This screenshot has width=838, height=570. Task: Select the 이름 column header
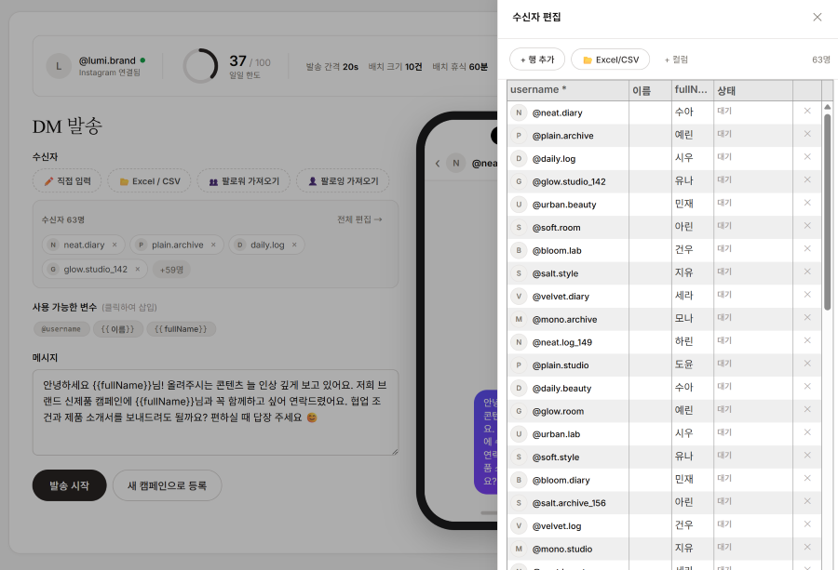click(x=651, y=90)
